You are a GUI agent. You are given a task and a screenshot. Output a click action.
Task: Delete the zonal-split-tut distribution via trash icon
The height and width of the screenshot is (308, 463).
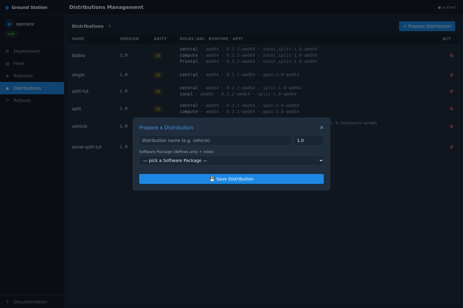(x=452, y=147)
